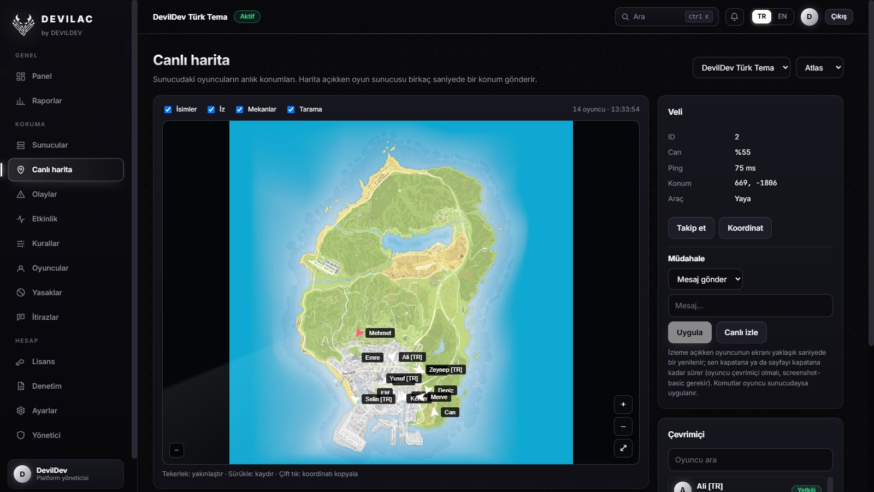Click the Olaylar warning triangle icon

point(21,195)
